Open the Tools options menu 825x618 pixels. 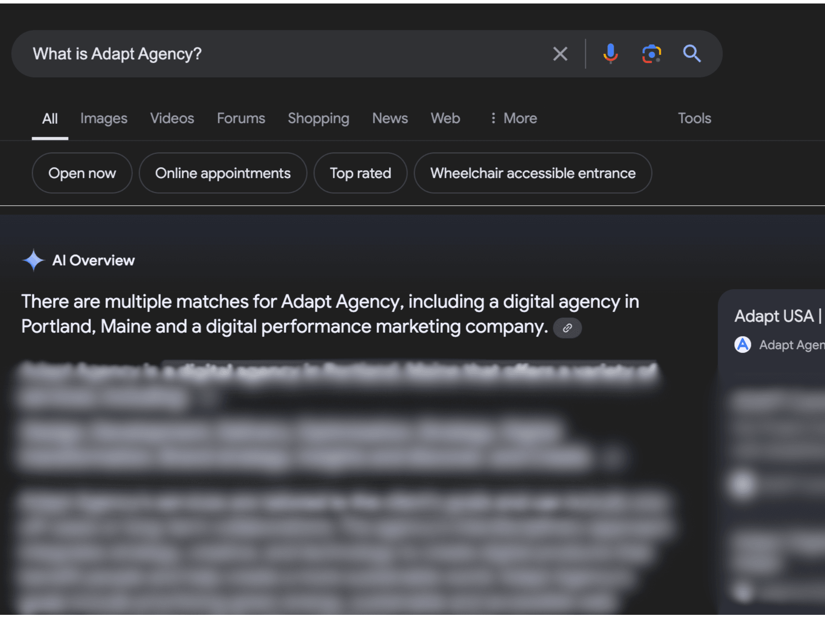click(694, 118)
